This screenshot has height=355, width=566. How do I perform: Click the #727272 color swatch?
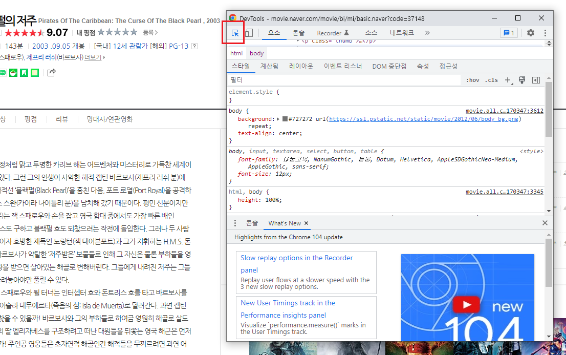tap(285, 118)
